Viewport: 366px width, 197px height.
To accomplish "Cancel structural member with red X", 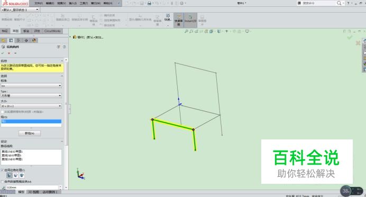I will [9, 53].
